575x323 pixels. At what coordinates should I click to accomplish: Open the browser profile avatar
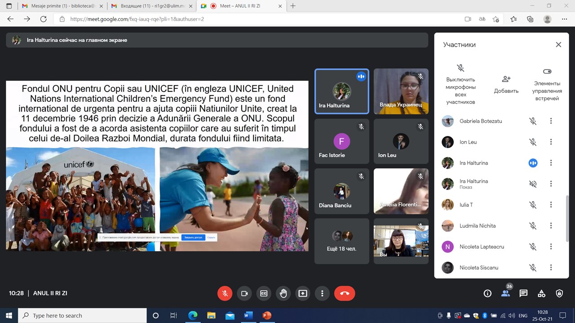547,19
